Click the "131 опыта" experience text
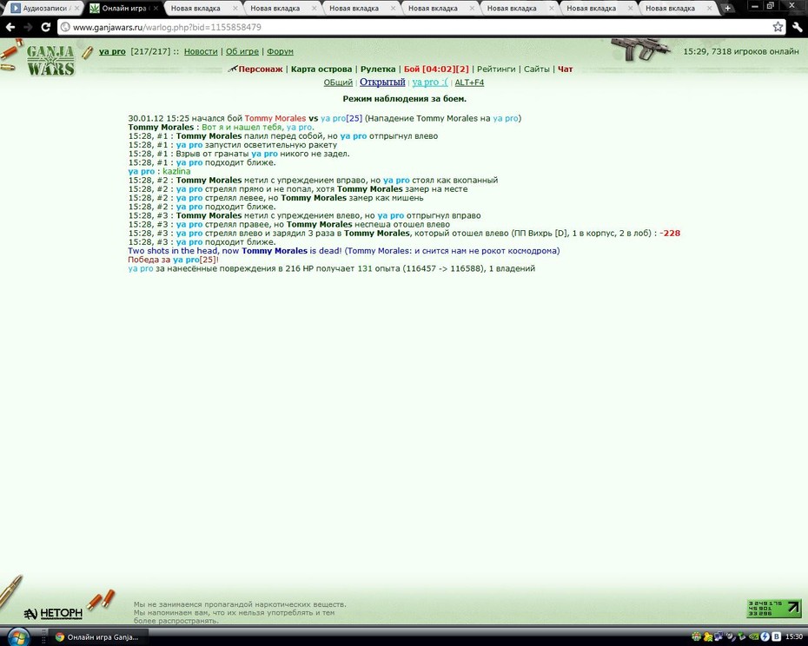 [379, 268]
